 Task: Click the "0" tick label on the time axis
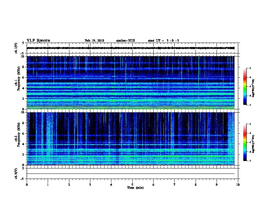[27, 185]
